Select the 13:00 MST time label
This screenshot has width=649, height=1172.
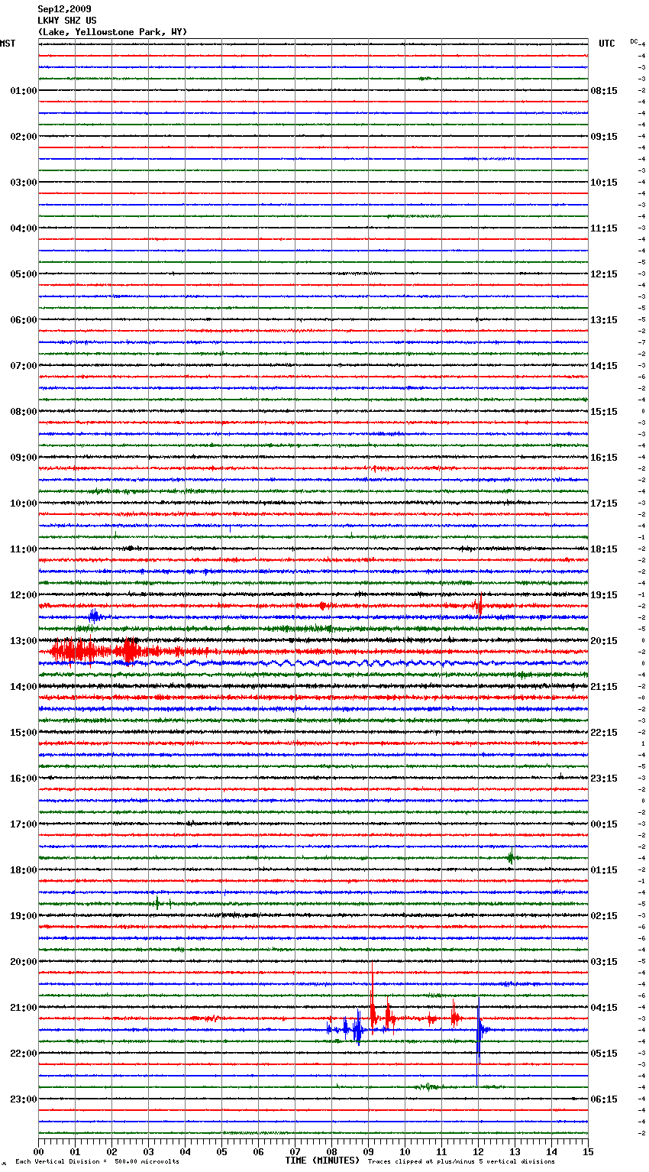(x=23, y=641)
